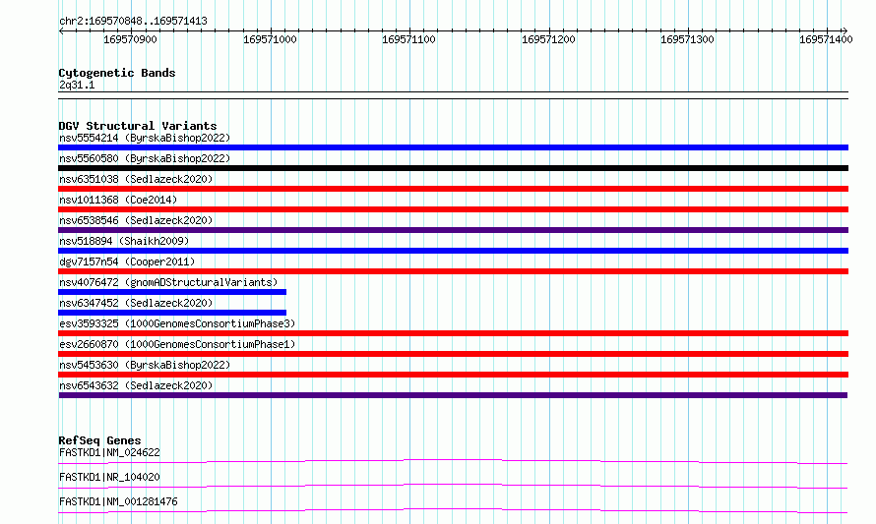This screenshot has width=876, height=524.
Task: Click the nsv5554214 (ByrskaBishop2022) variant label
Action: 145,138
